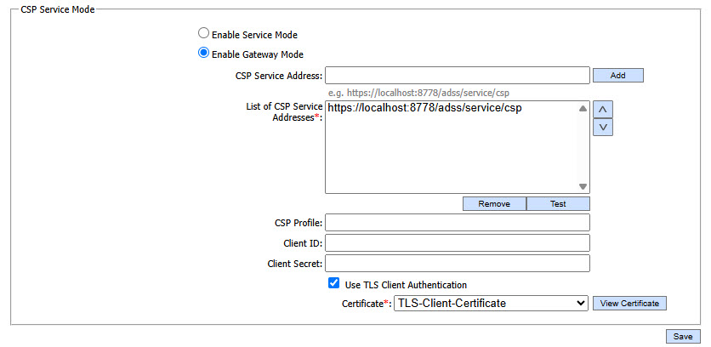Image resolution: width=711 pixels, height=347 pixels.
Task: Move selected address up with arrow button
Action: [x=602, y=109]
